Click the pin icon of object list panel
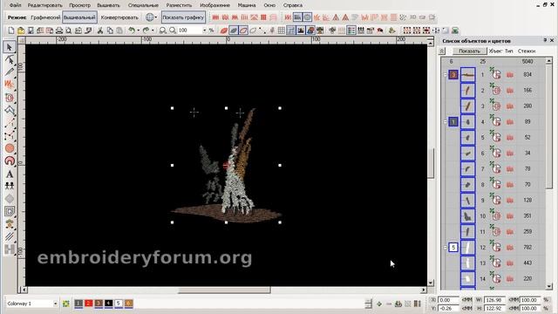Screen dimensions: 558x314 [x=545, y=41]
